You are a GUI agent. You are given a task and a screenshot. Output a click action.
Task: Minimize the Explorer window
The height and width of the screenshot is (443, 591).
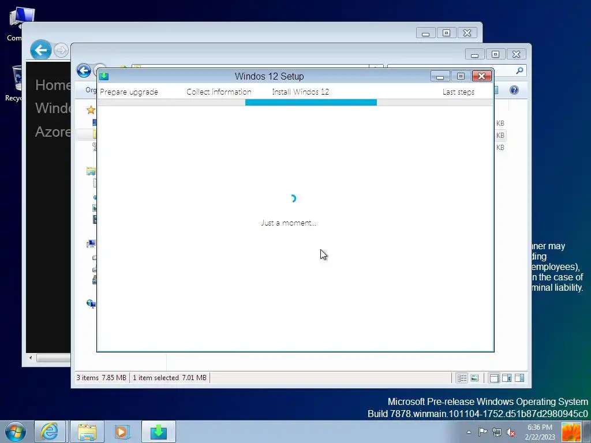(x=474, y=54)
